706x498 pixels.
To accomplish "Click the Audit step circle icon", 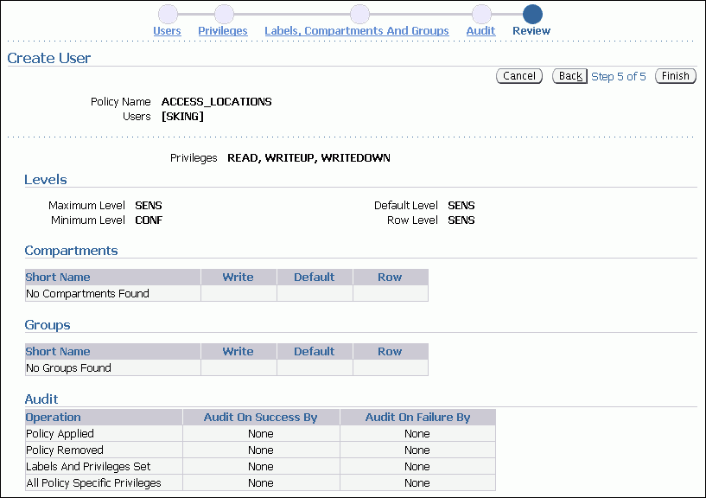I will 481,14.
